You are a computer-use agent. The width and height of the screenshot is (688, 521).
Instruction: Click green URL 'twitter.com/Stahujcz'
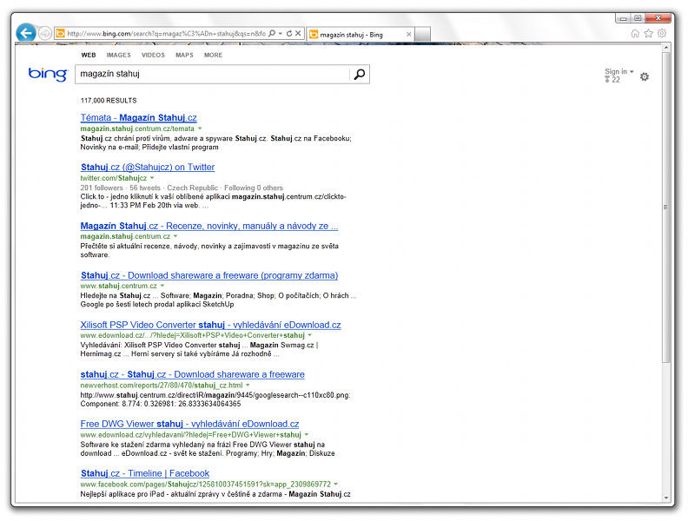pos(114,178)
